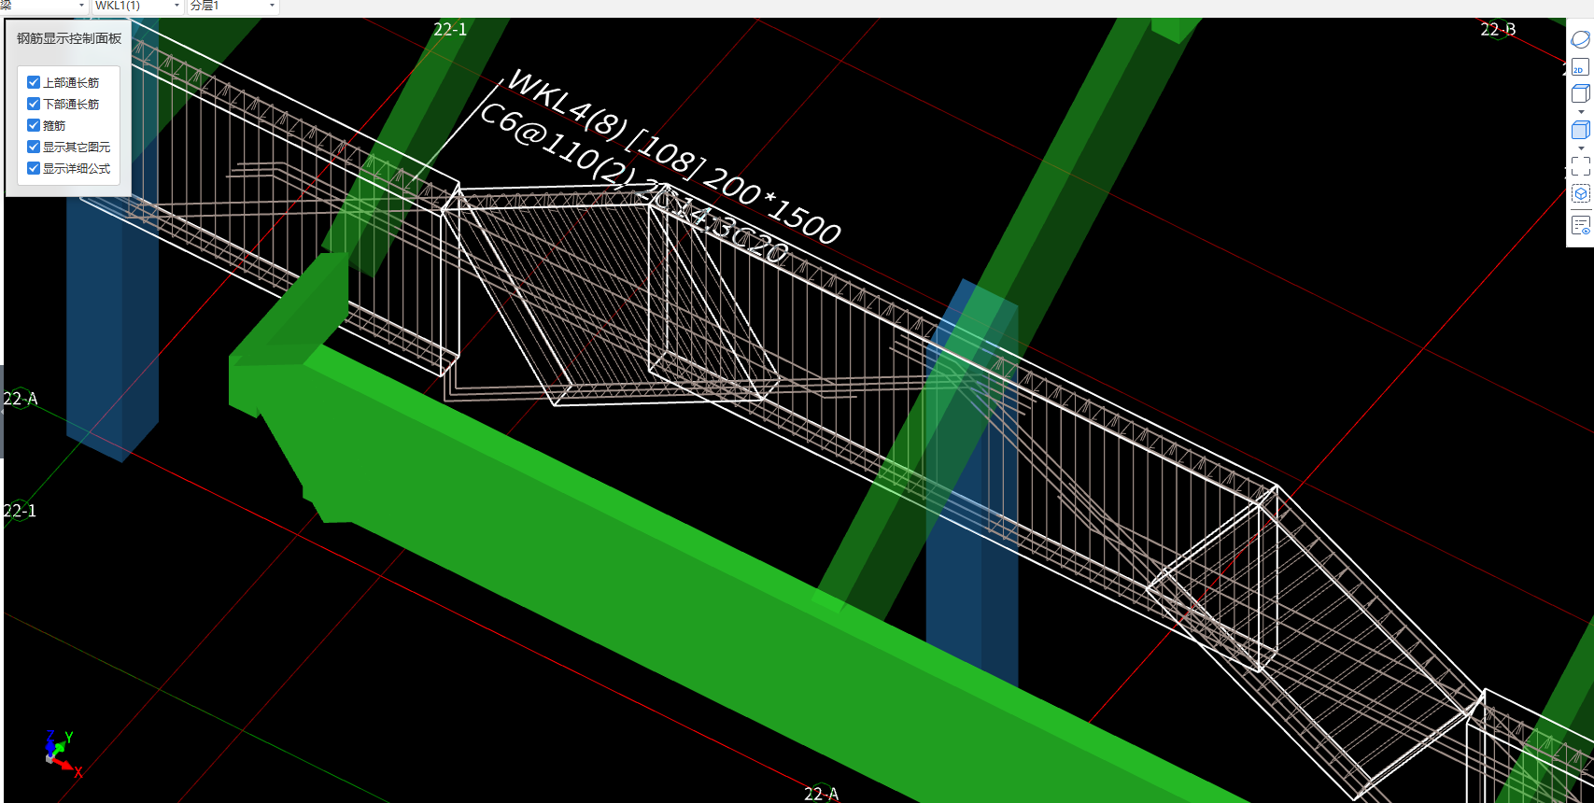The image size is (1594, 803).
Task: Open the 梁 component type dropdown
Action: coord(43,6)
